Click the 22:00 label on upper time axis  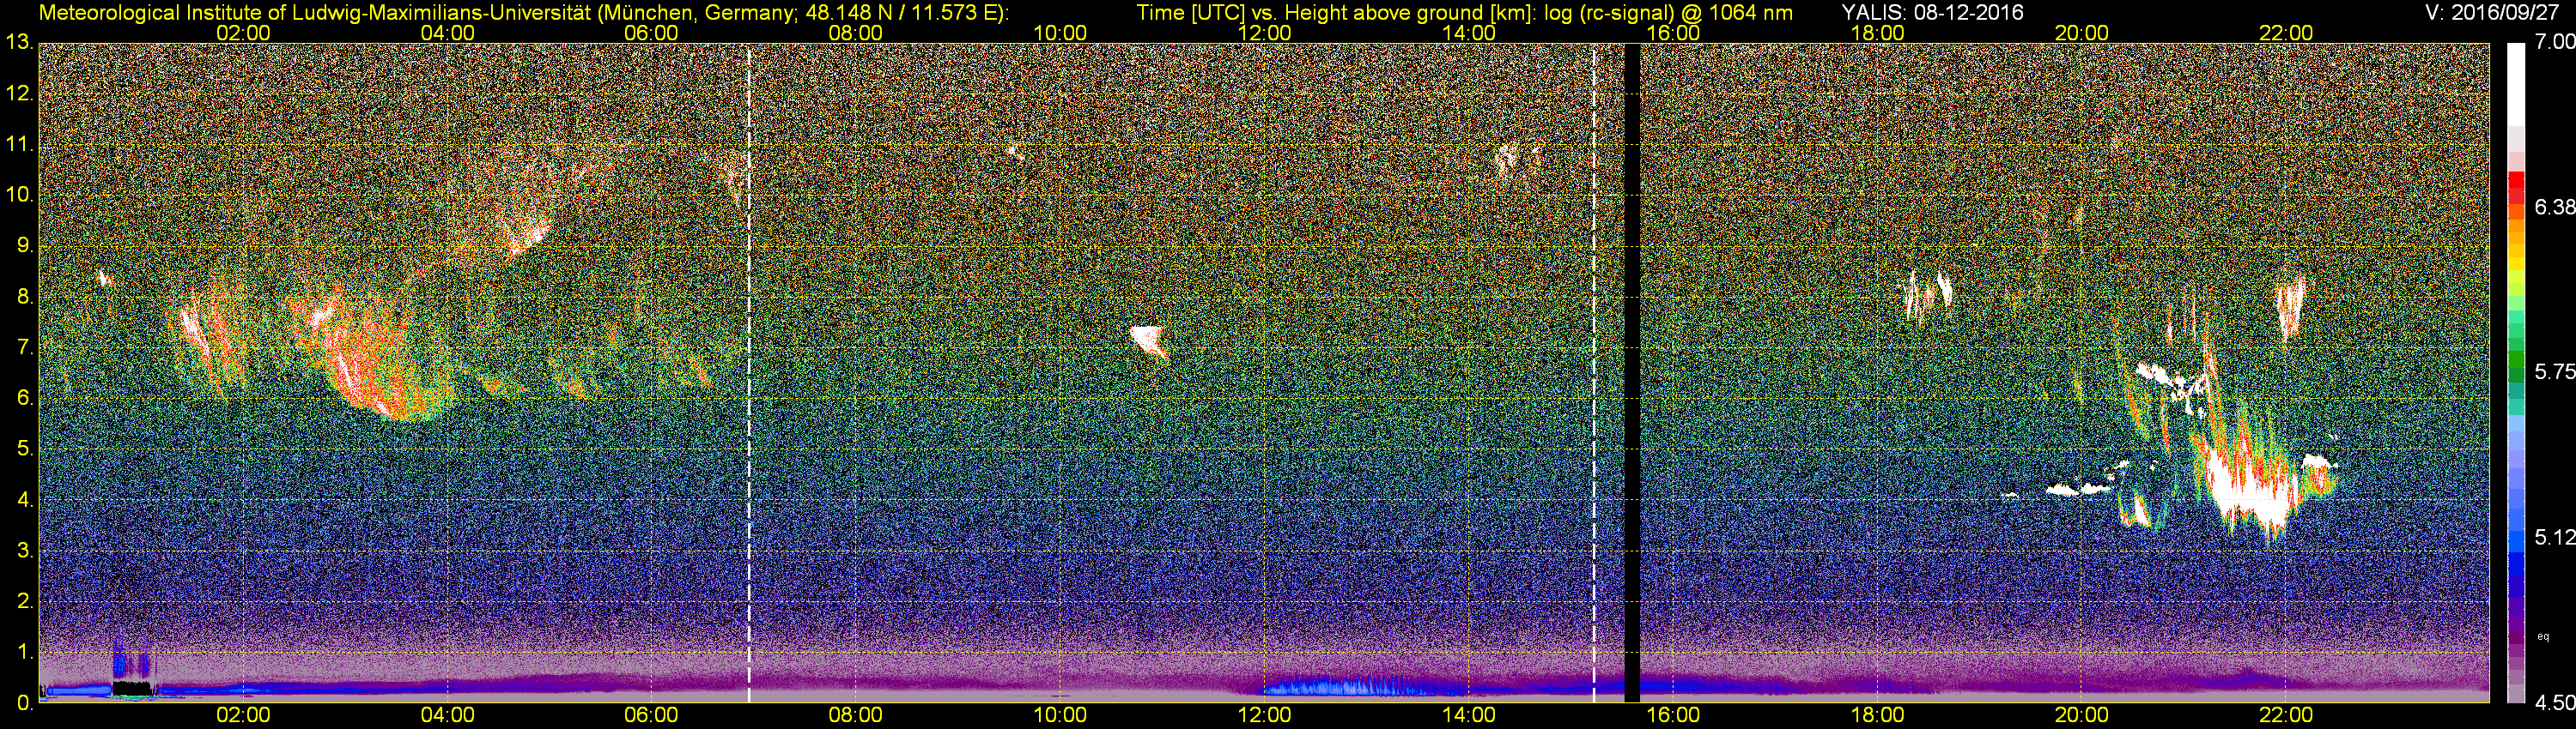tap(2286, 33)
